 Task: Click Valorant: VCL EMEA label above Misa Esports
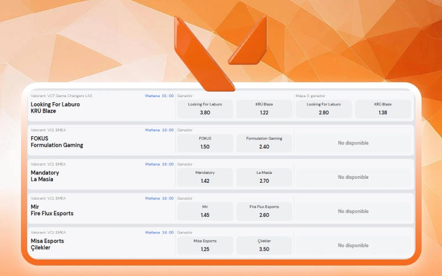[48, 232]
